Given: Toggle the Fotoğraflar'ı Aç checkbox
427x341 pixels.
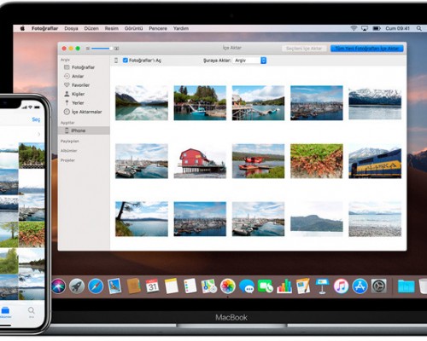Looking at the screenshot, I should point(126,61).
